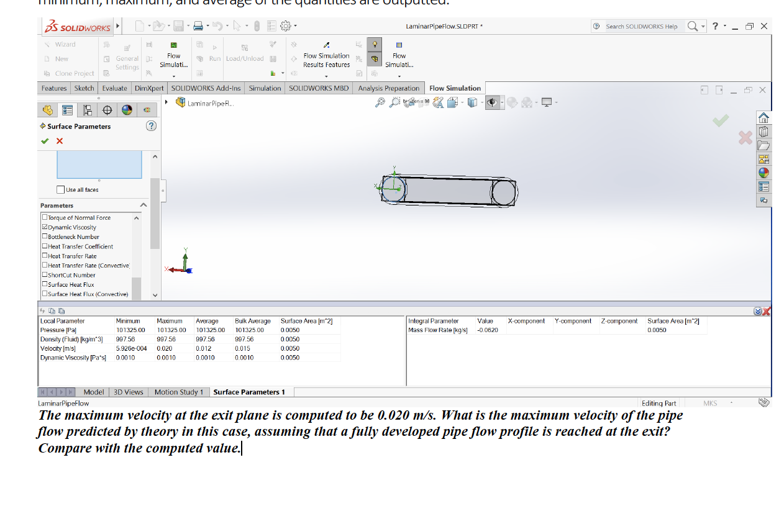784x519 pixels.
Task: Click the Flow Simulation analysis tree icon
Action: [147, 110]
